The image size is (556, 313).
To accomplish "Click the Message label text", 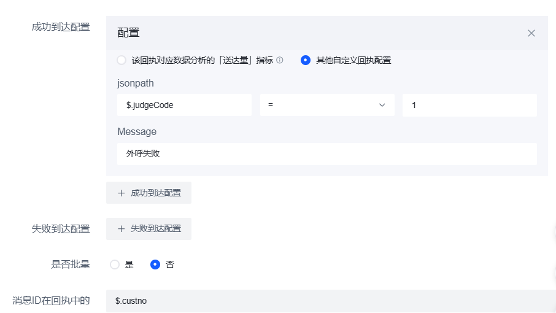I will pos(137,131).
